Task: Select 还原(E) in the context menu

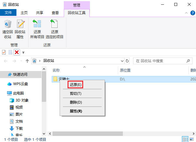Action: click(x=75, y=84)
